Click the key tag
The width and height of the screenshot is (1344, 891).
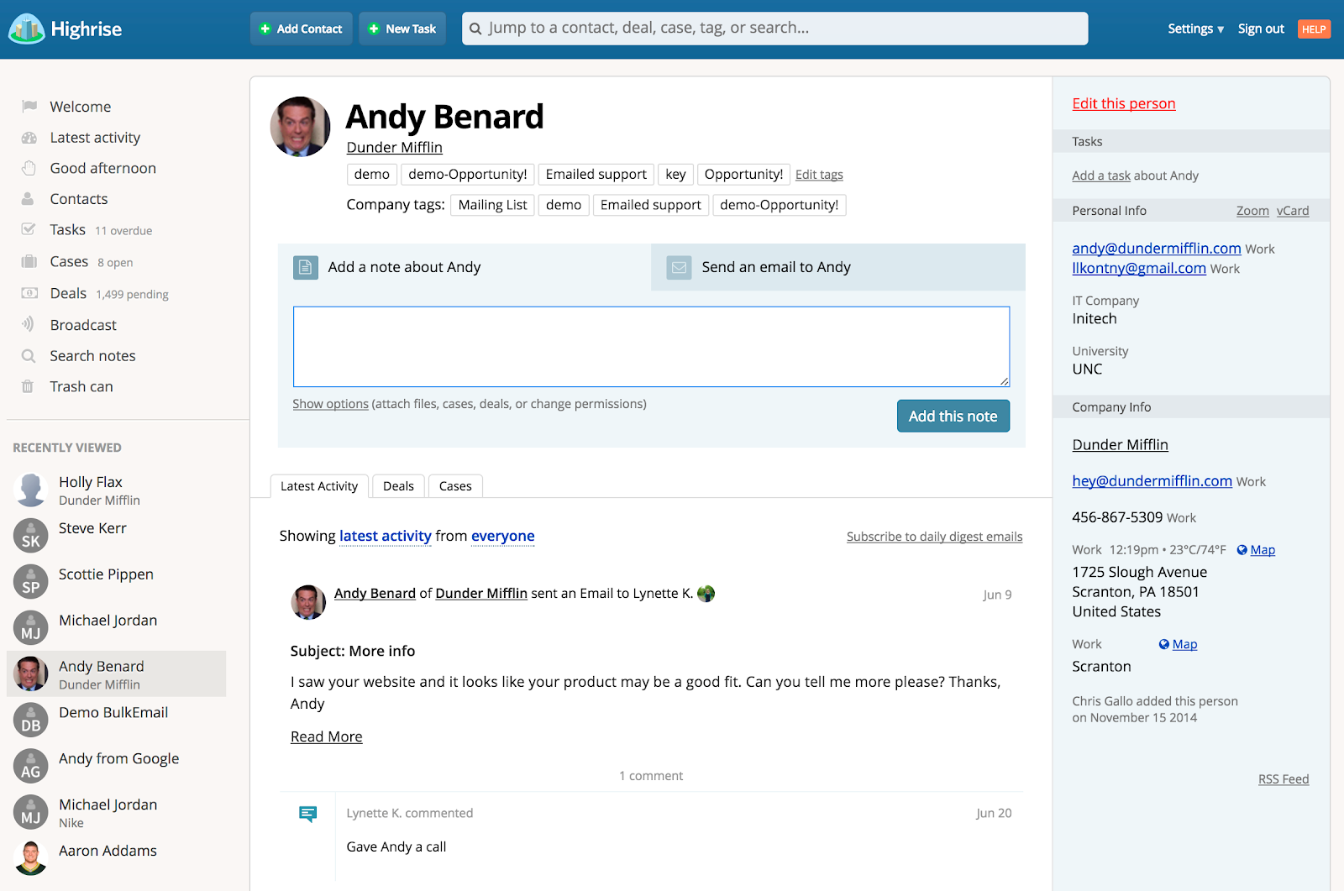(675, 175)
